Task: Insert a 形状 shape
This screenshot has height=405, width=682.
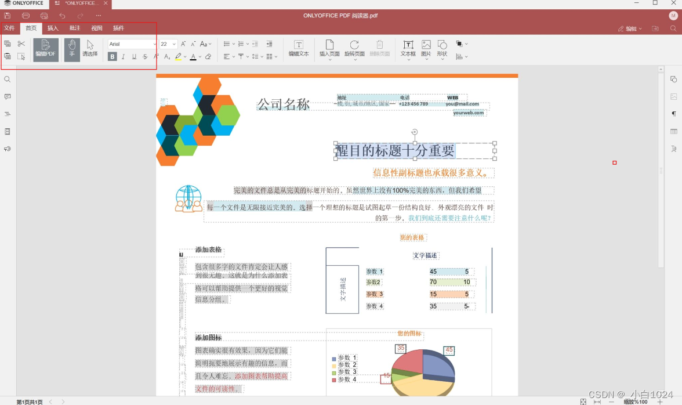Action: 442,49
